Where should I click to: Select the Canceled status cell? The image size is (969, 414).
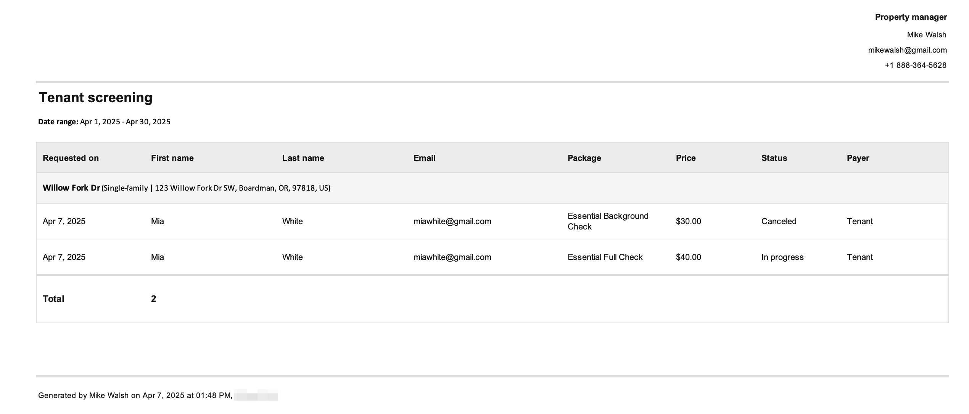point(779,221)
